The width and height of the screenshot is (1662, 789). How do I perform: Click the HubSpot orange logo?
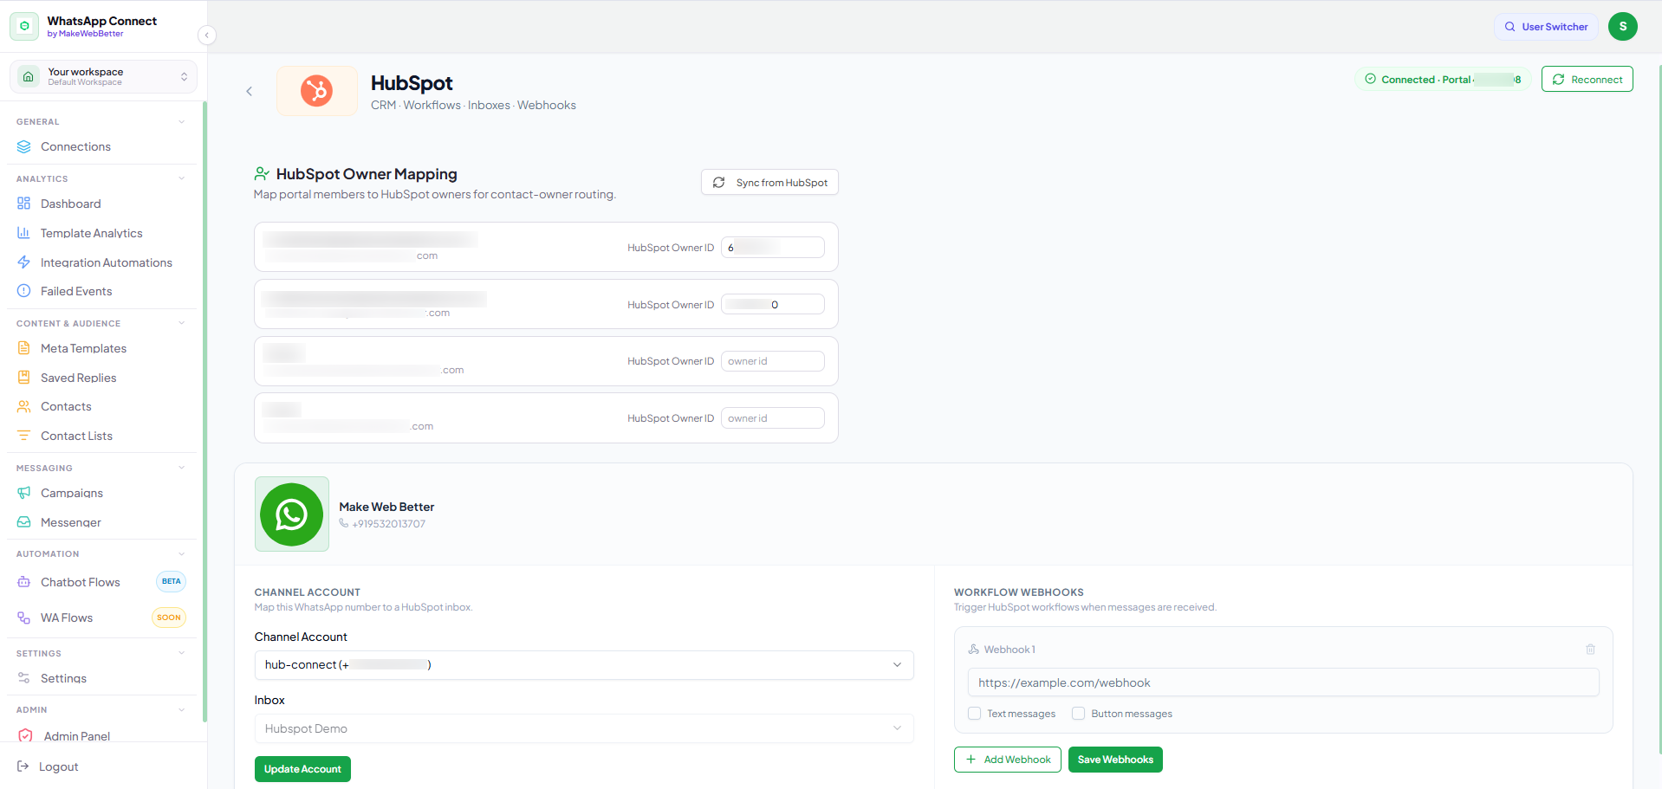[317, 91]
